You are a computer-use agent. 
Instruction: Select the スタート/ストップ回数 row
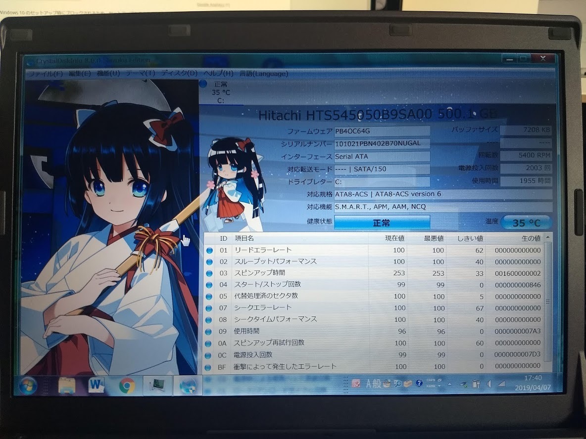point(374,285)
